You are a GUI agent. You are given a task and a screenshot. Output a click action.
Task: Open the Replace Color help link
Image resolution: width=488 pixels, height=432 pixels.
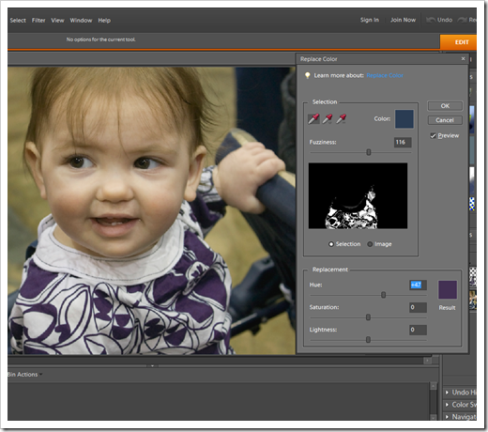tap(385, 75)
